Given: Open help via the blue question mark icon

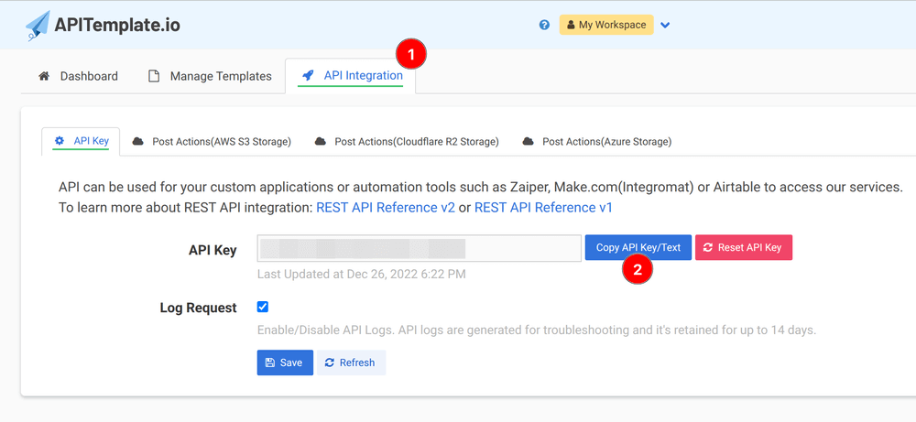Looking at the screenshot, I should (x=544, y=25).
